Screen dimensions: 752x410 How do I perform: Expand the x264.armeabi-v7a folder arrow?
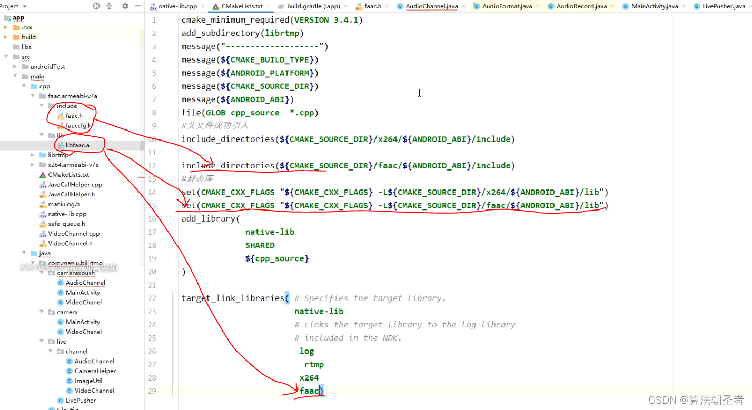coord(33,165)
